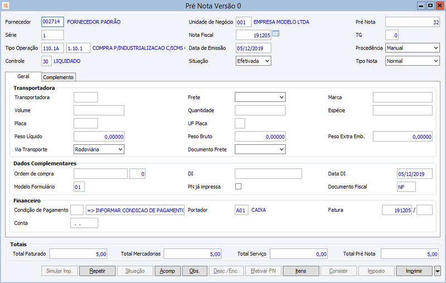Click the Ordem de compra field
This screenshot has height=283, width=446.
click(x=100, y=174)
